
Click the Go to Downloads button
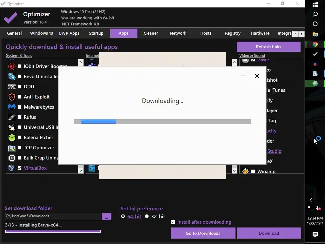(203, 233)
